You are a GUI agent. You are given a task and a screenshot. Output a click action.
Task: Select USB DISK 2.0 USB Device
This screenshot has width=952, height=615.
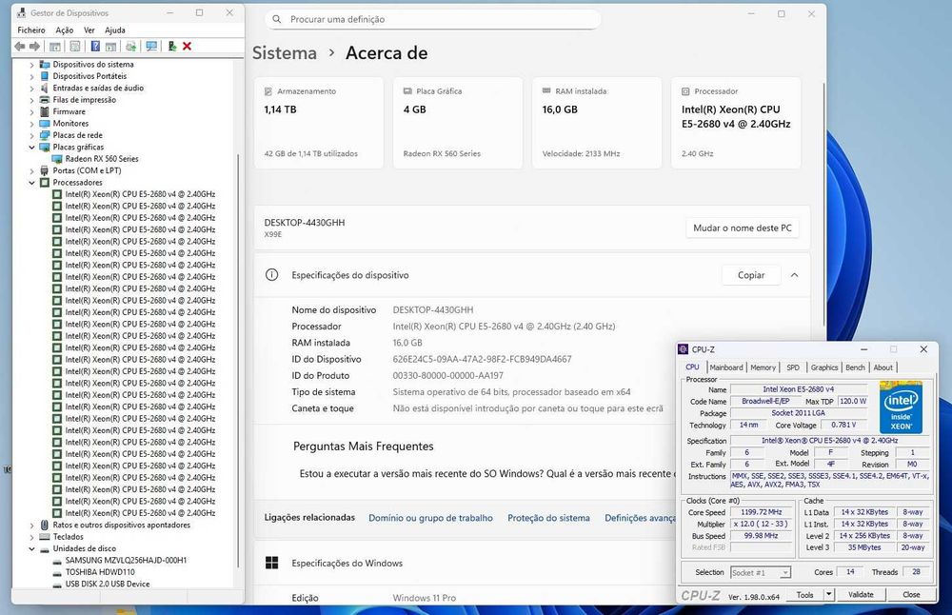(x=108, y=584)
